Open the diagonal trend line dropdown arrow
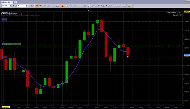This screenshot has height=109, width=190. click(112, 6)
